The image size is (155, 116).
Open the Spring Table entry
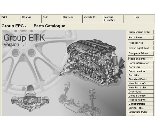tap(141, 108)
